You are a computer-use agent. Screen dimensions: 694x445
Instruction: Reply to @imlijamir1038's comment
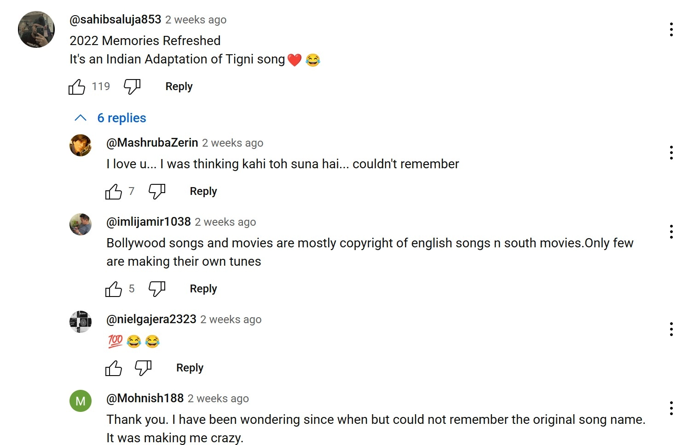tap(203, 289)
